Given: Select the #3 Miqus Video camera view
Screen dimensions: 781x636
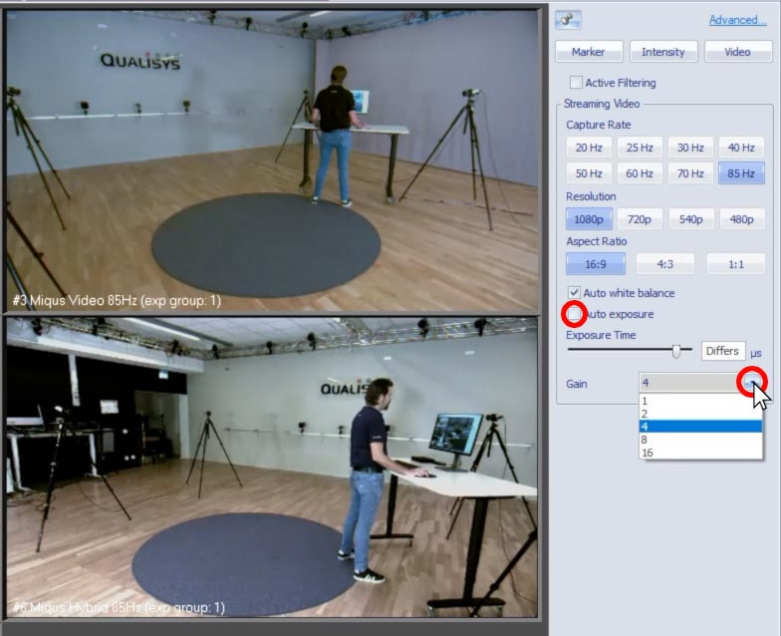Looking at the screenshot, I should (x=271, y=159).
